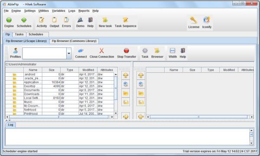The height and width of the screenshot is (156, 260).
Task: Switch to Ftp Browser (Commons Library) tab
Action: click(74, 41)
